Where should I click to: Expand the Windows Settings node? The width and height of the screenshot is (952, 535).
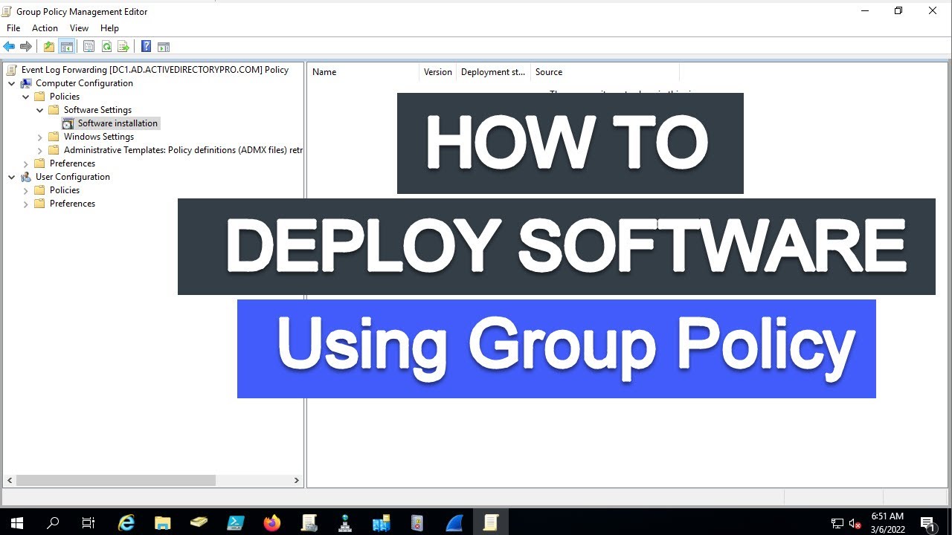pyautogui.click(x=40, y=137)
